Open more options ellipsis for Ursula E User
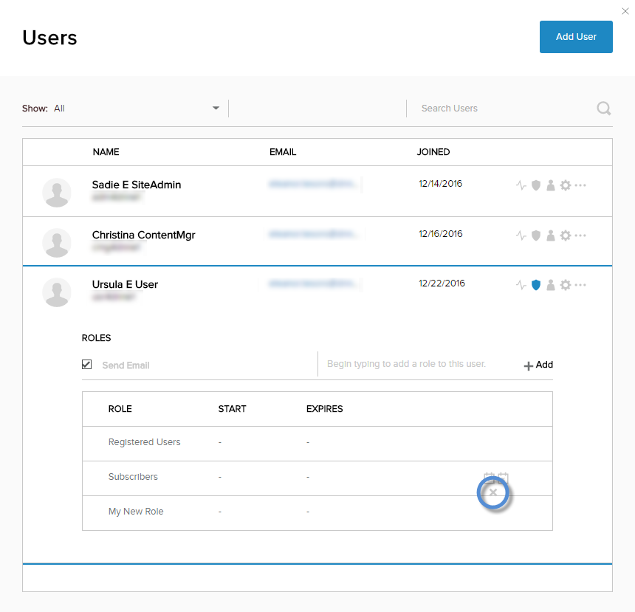The image size is (635, 612). pyautogui.click(x=580, y=285)
